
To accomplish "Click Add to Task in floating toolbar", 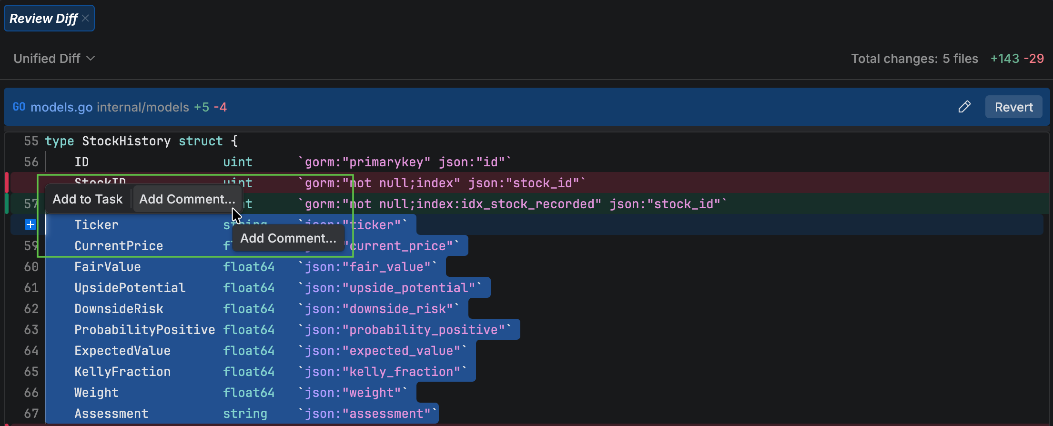I will pyautogui.click(x=88, y=199).
